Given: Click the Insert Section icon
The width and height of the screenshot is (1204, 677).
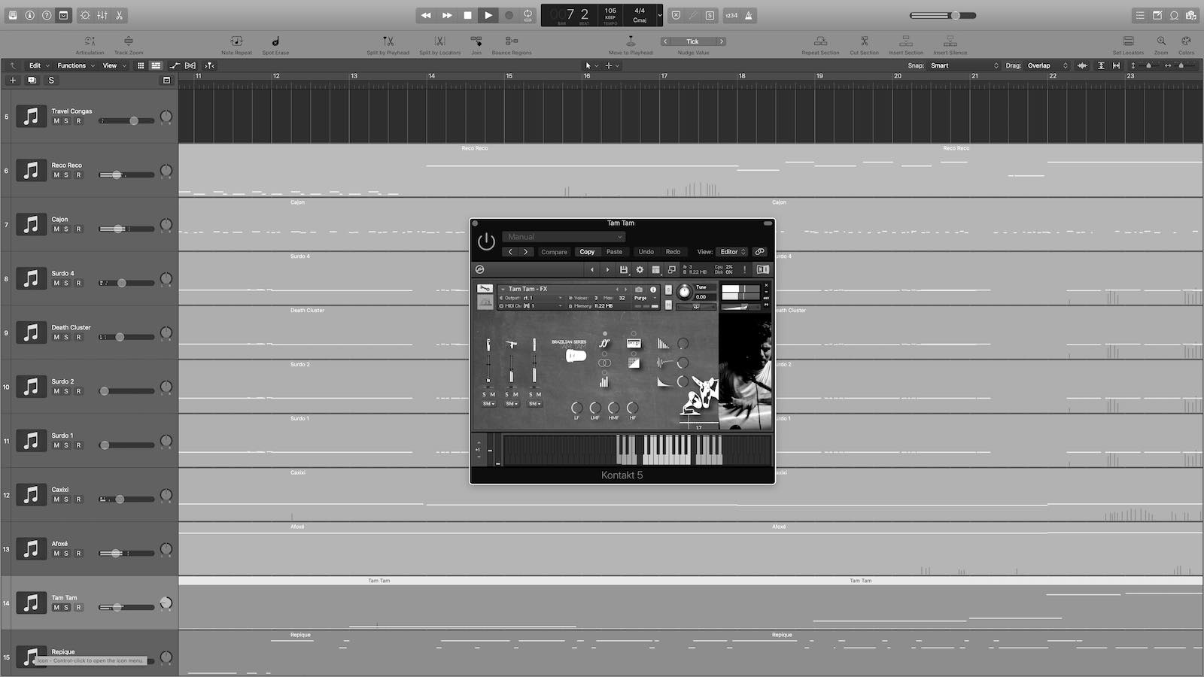Looking at the screenshot, I should 906,41.
